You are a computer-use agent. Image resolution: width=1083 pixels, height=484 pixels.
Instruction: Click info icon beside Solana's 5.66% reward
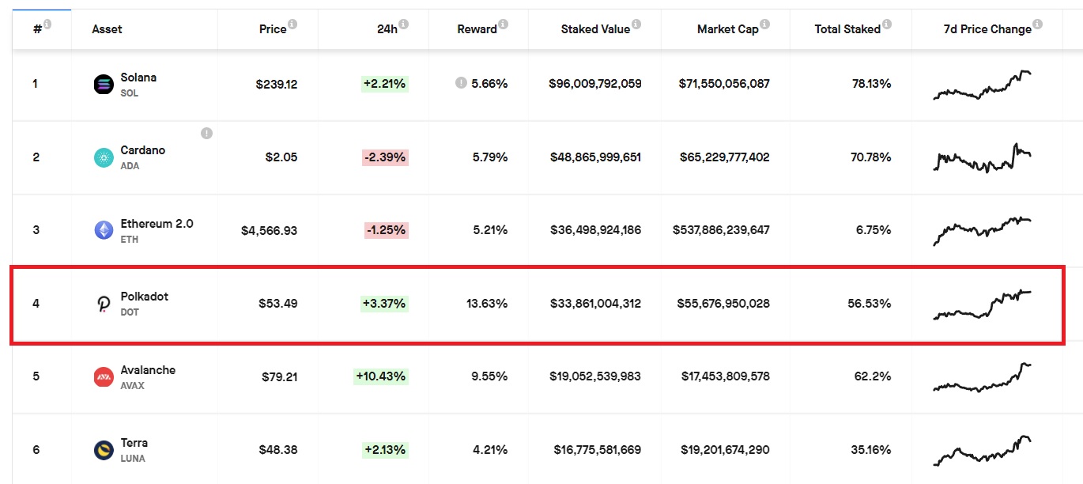(461, 83)
